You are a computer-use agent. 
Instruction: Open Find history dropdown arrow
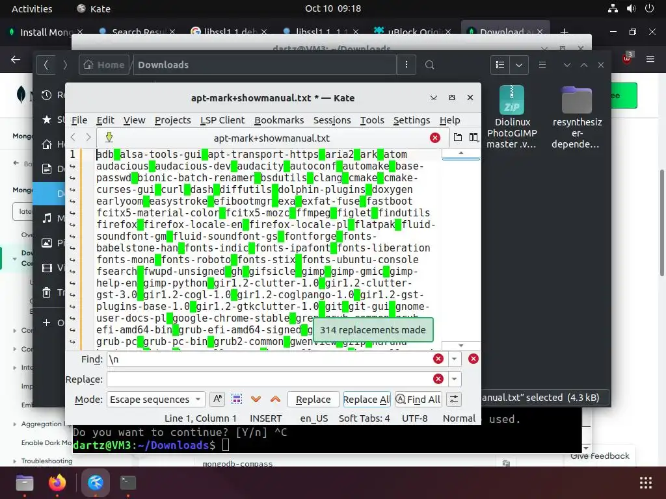454,359
